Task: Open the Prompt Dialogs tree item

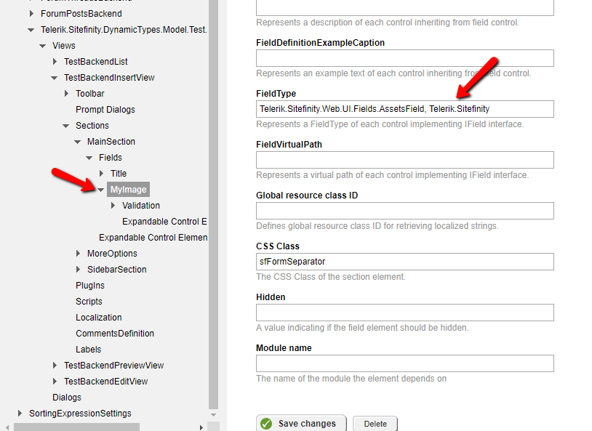Action: coord(105,110)
